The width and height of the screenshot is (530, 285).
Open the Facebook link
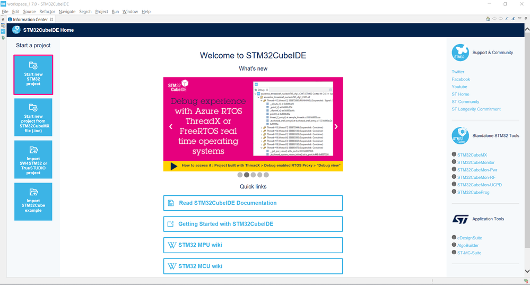coord(461,79)
